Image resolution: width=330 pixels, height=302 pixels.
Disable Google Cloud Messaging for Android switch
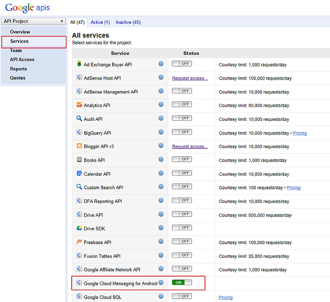pos(182,282)
